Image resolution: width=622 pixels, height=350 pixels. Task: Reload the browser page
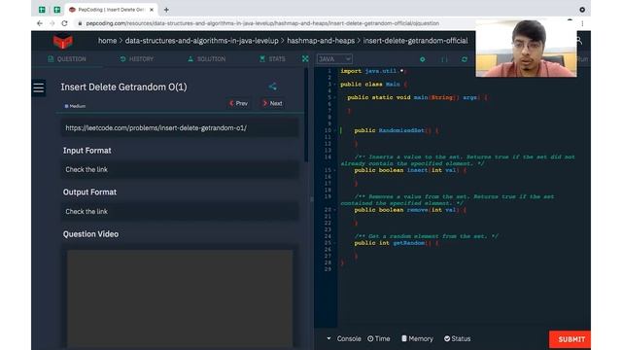pyautogui.click(x=64, y=23)
